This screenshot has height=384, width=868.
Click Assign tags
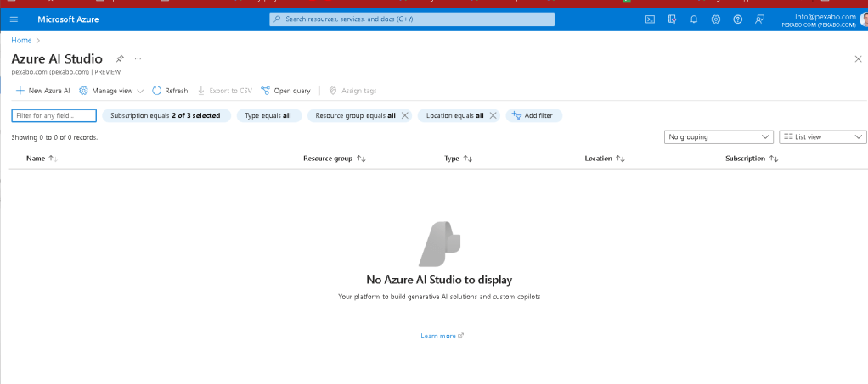point(352,91)
